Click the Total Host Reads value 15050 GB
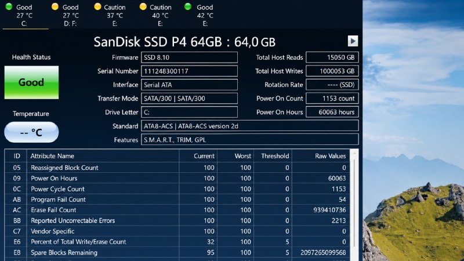 pos(332,57)
